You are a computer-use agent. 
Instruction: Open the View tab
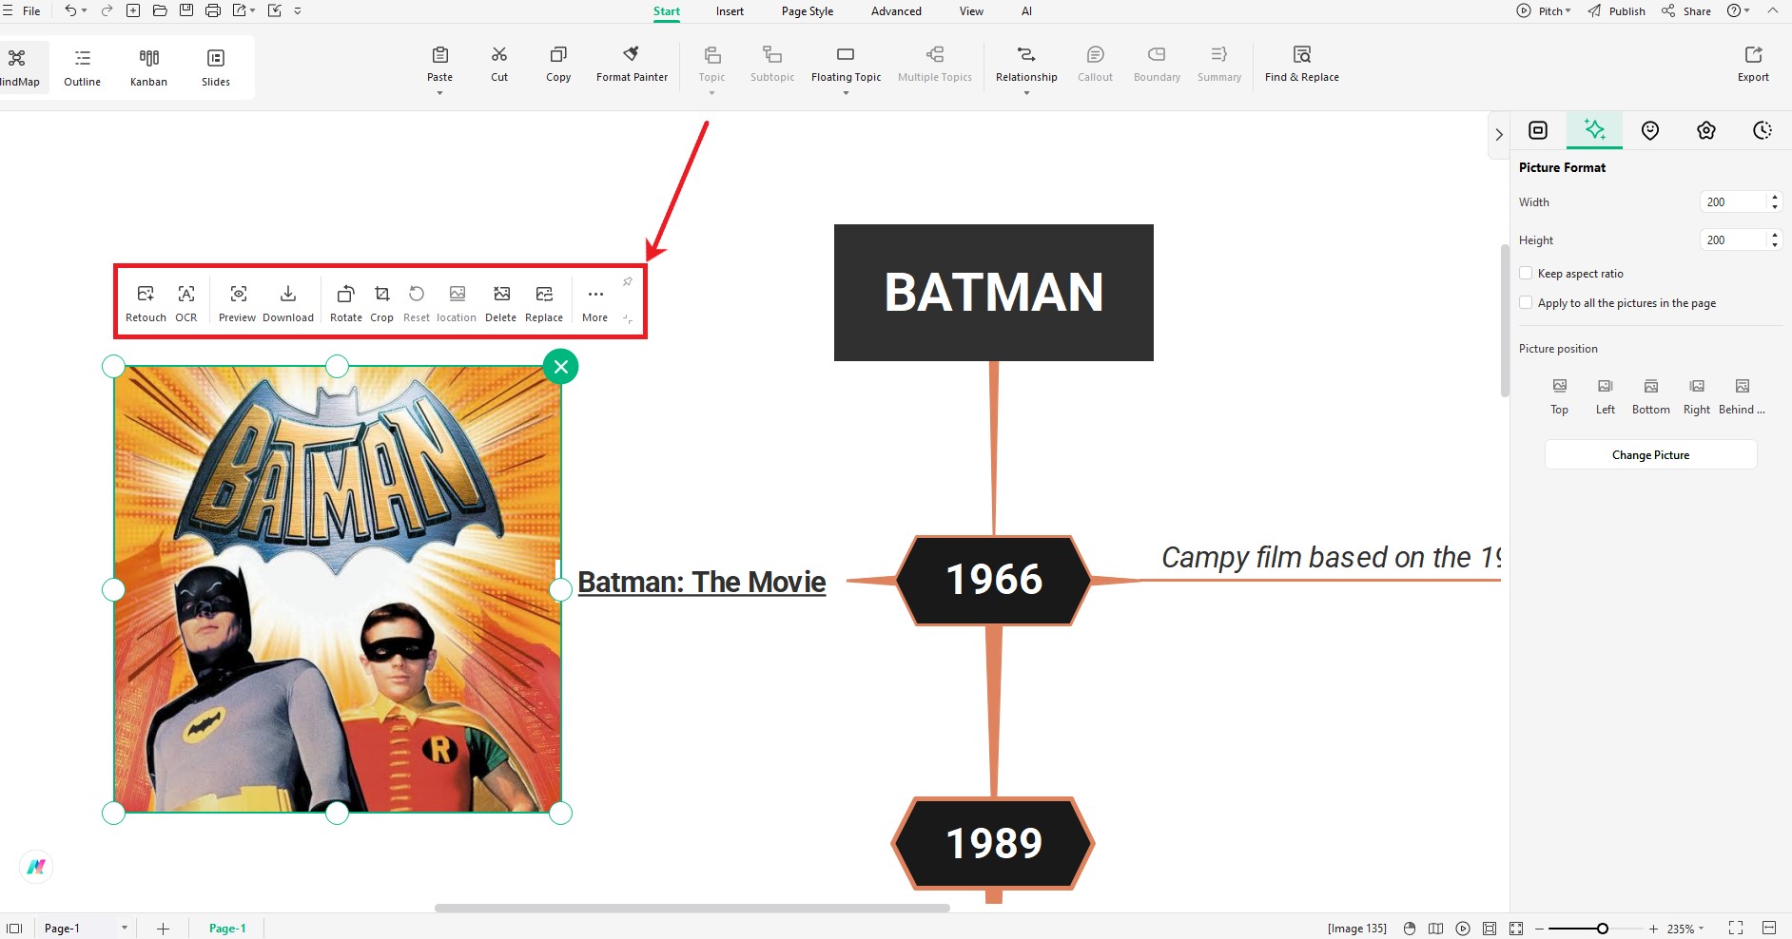pos(971,11)
